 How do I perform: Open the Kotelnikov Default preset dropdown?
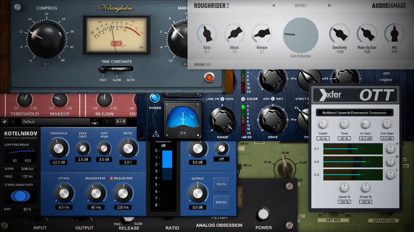pyautogui.click(x=56, y=122)
